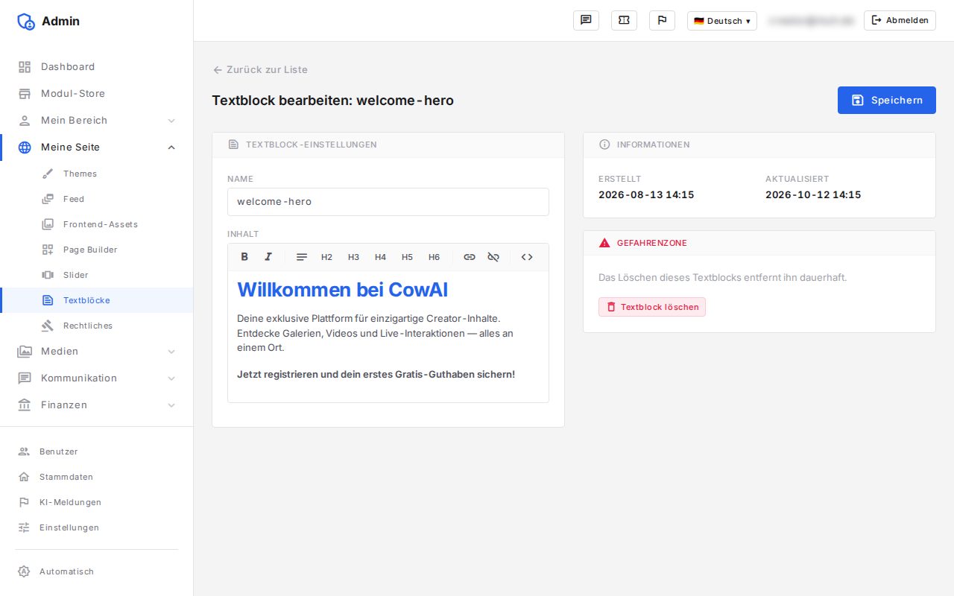Screen dimensions: 954x596
Task: Switch to HTML code view
Action: (527, 257)
